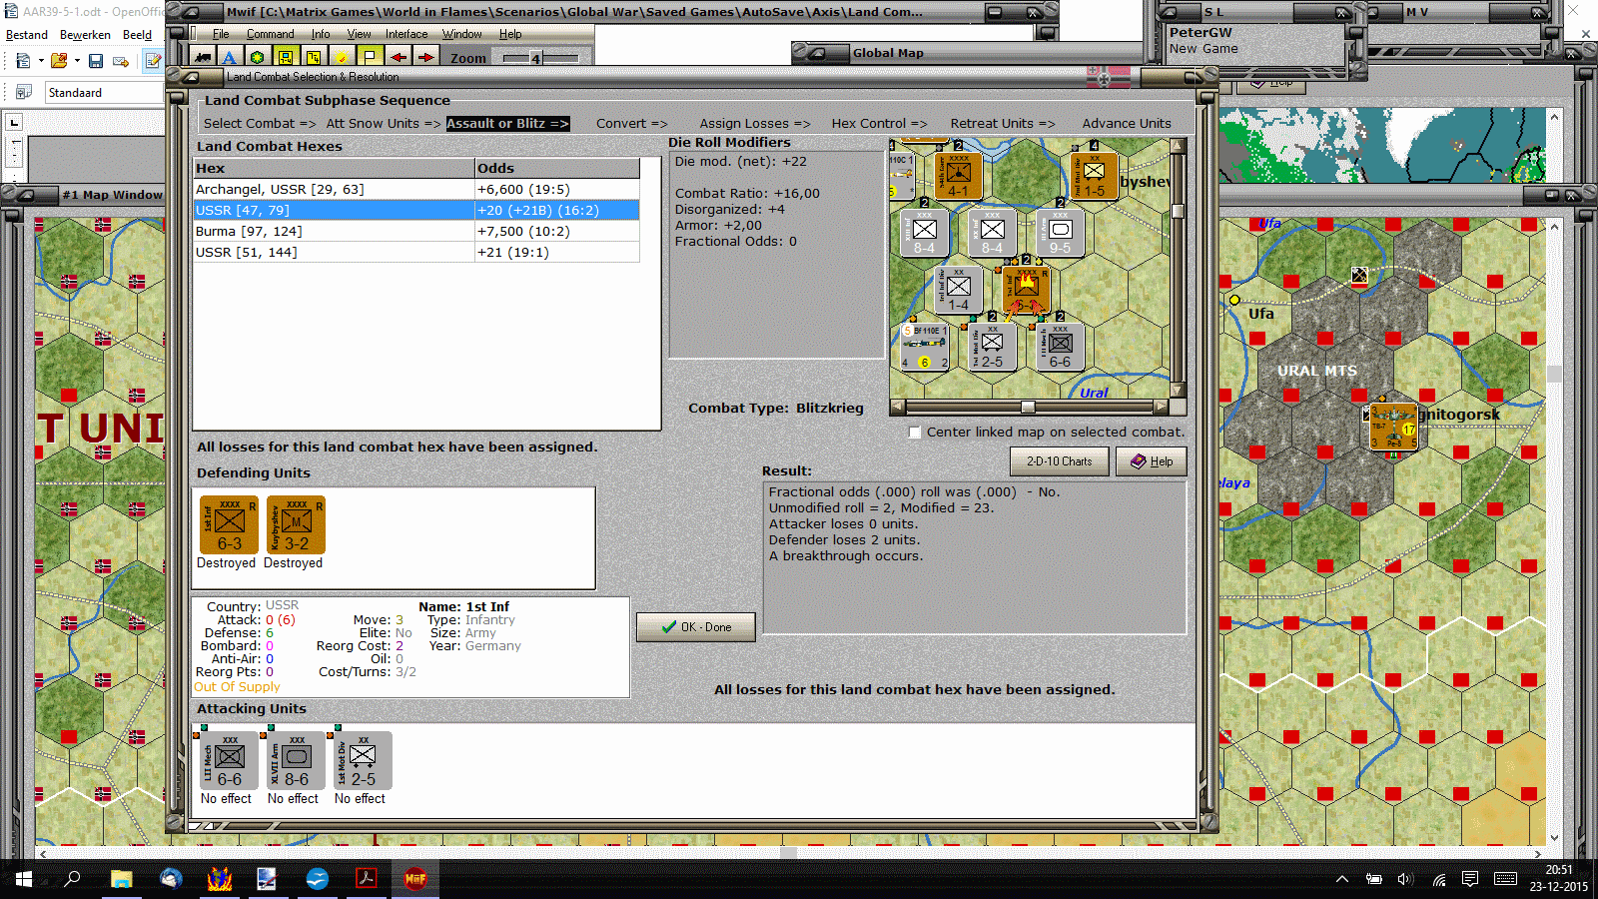Toggle Center linked map on selected combat

(915, 433)
